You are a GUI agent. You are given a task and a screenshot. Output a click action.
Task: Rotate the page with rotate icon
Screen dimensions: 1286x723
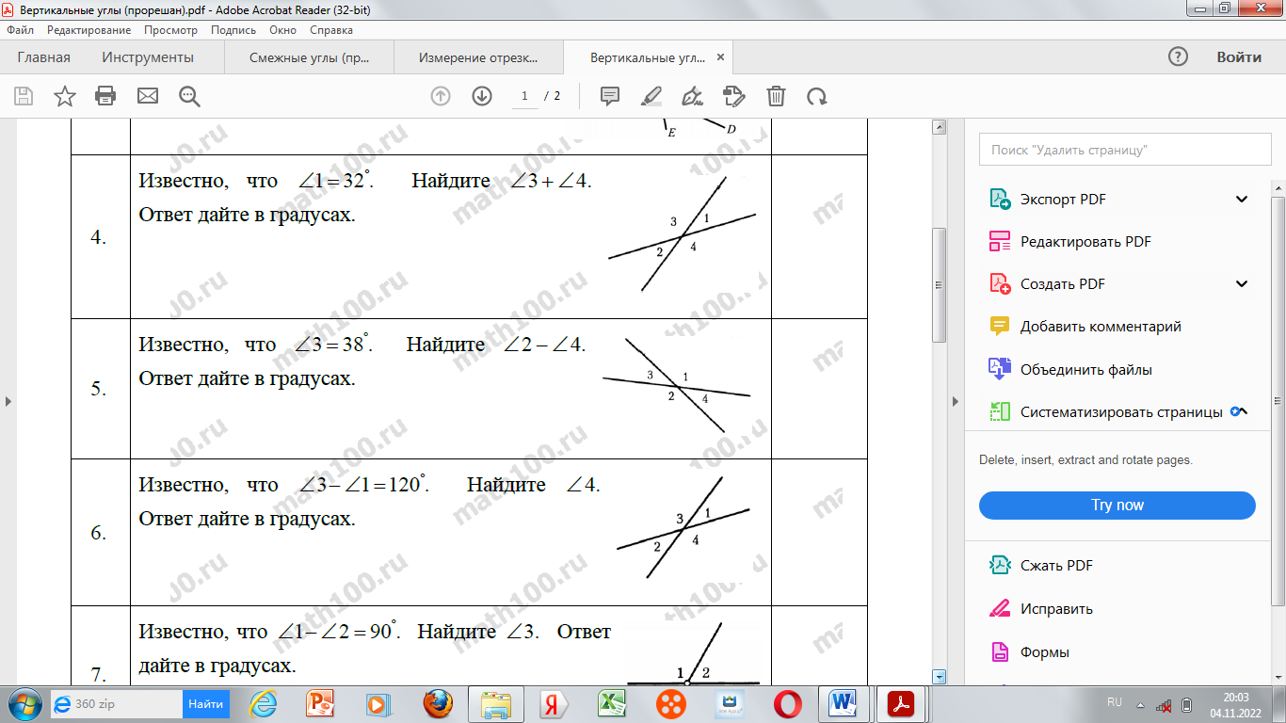(817, 96)
